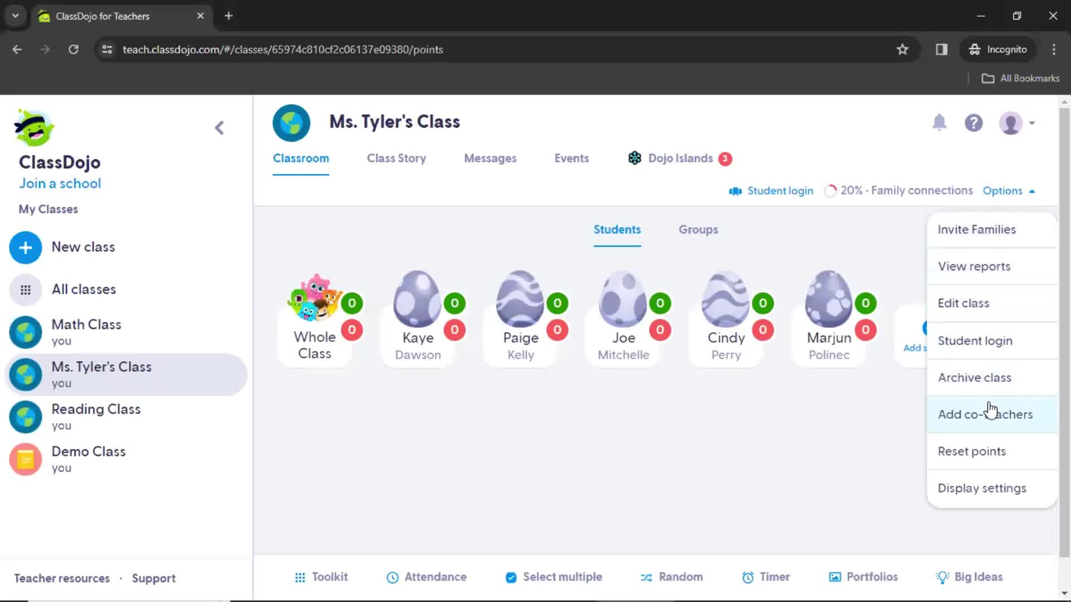Click Join a school link
The width and height of the screenshot is (1071, 602).
pos(60,183)
